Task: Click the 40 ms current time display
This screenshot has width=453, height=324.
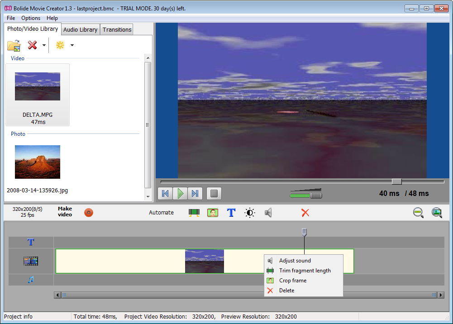Action: coord(389,194)
